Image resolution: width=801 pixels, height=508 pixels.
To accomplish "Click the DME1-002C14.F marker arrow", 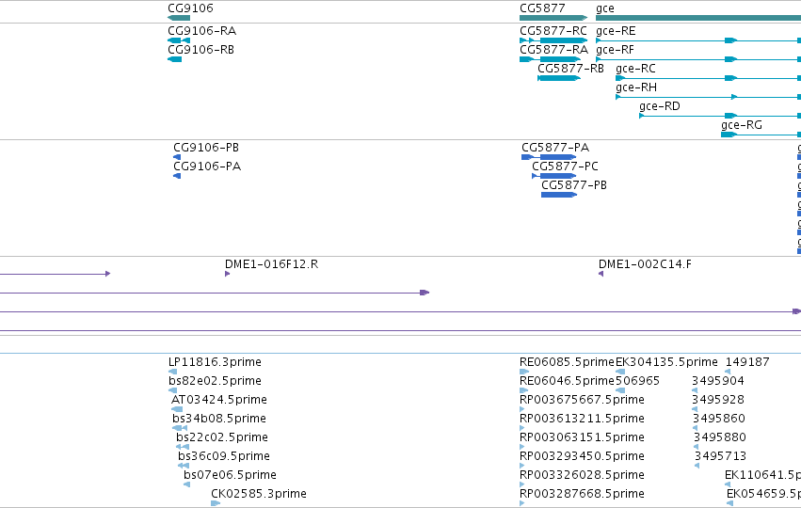I will [601, 274].
